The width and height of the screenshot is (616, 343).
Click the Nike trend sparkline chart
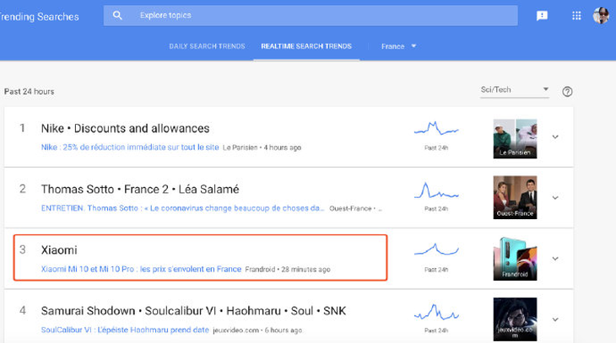(x=436, y=129)
